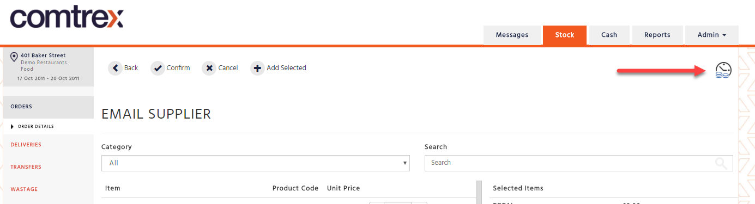Click the Comtrex logo

[x=67, y=18]
